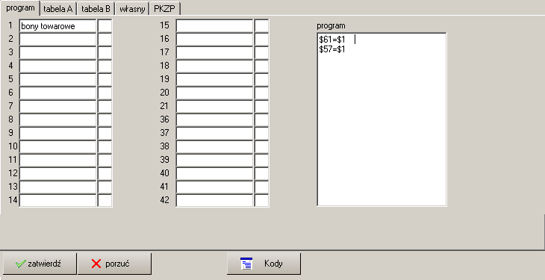Switch to the tabela B tab
Viewport: 545px width, 280px height.
[x=96, y=9]
